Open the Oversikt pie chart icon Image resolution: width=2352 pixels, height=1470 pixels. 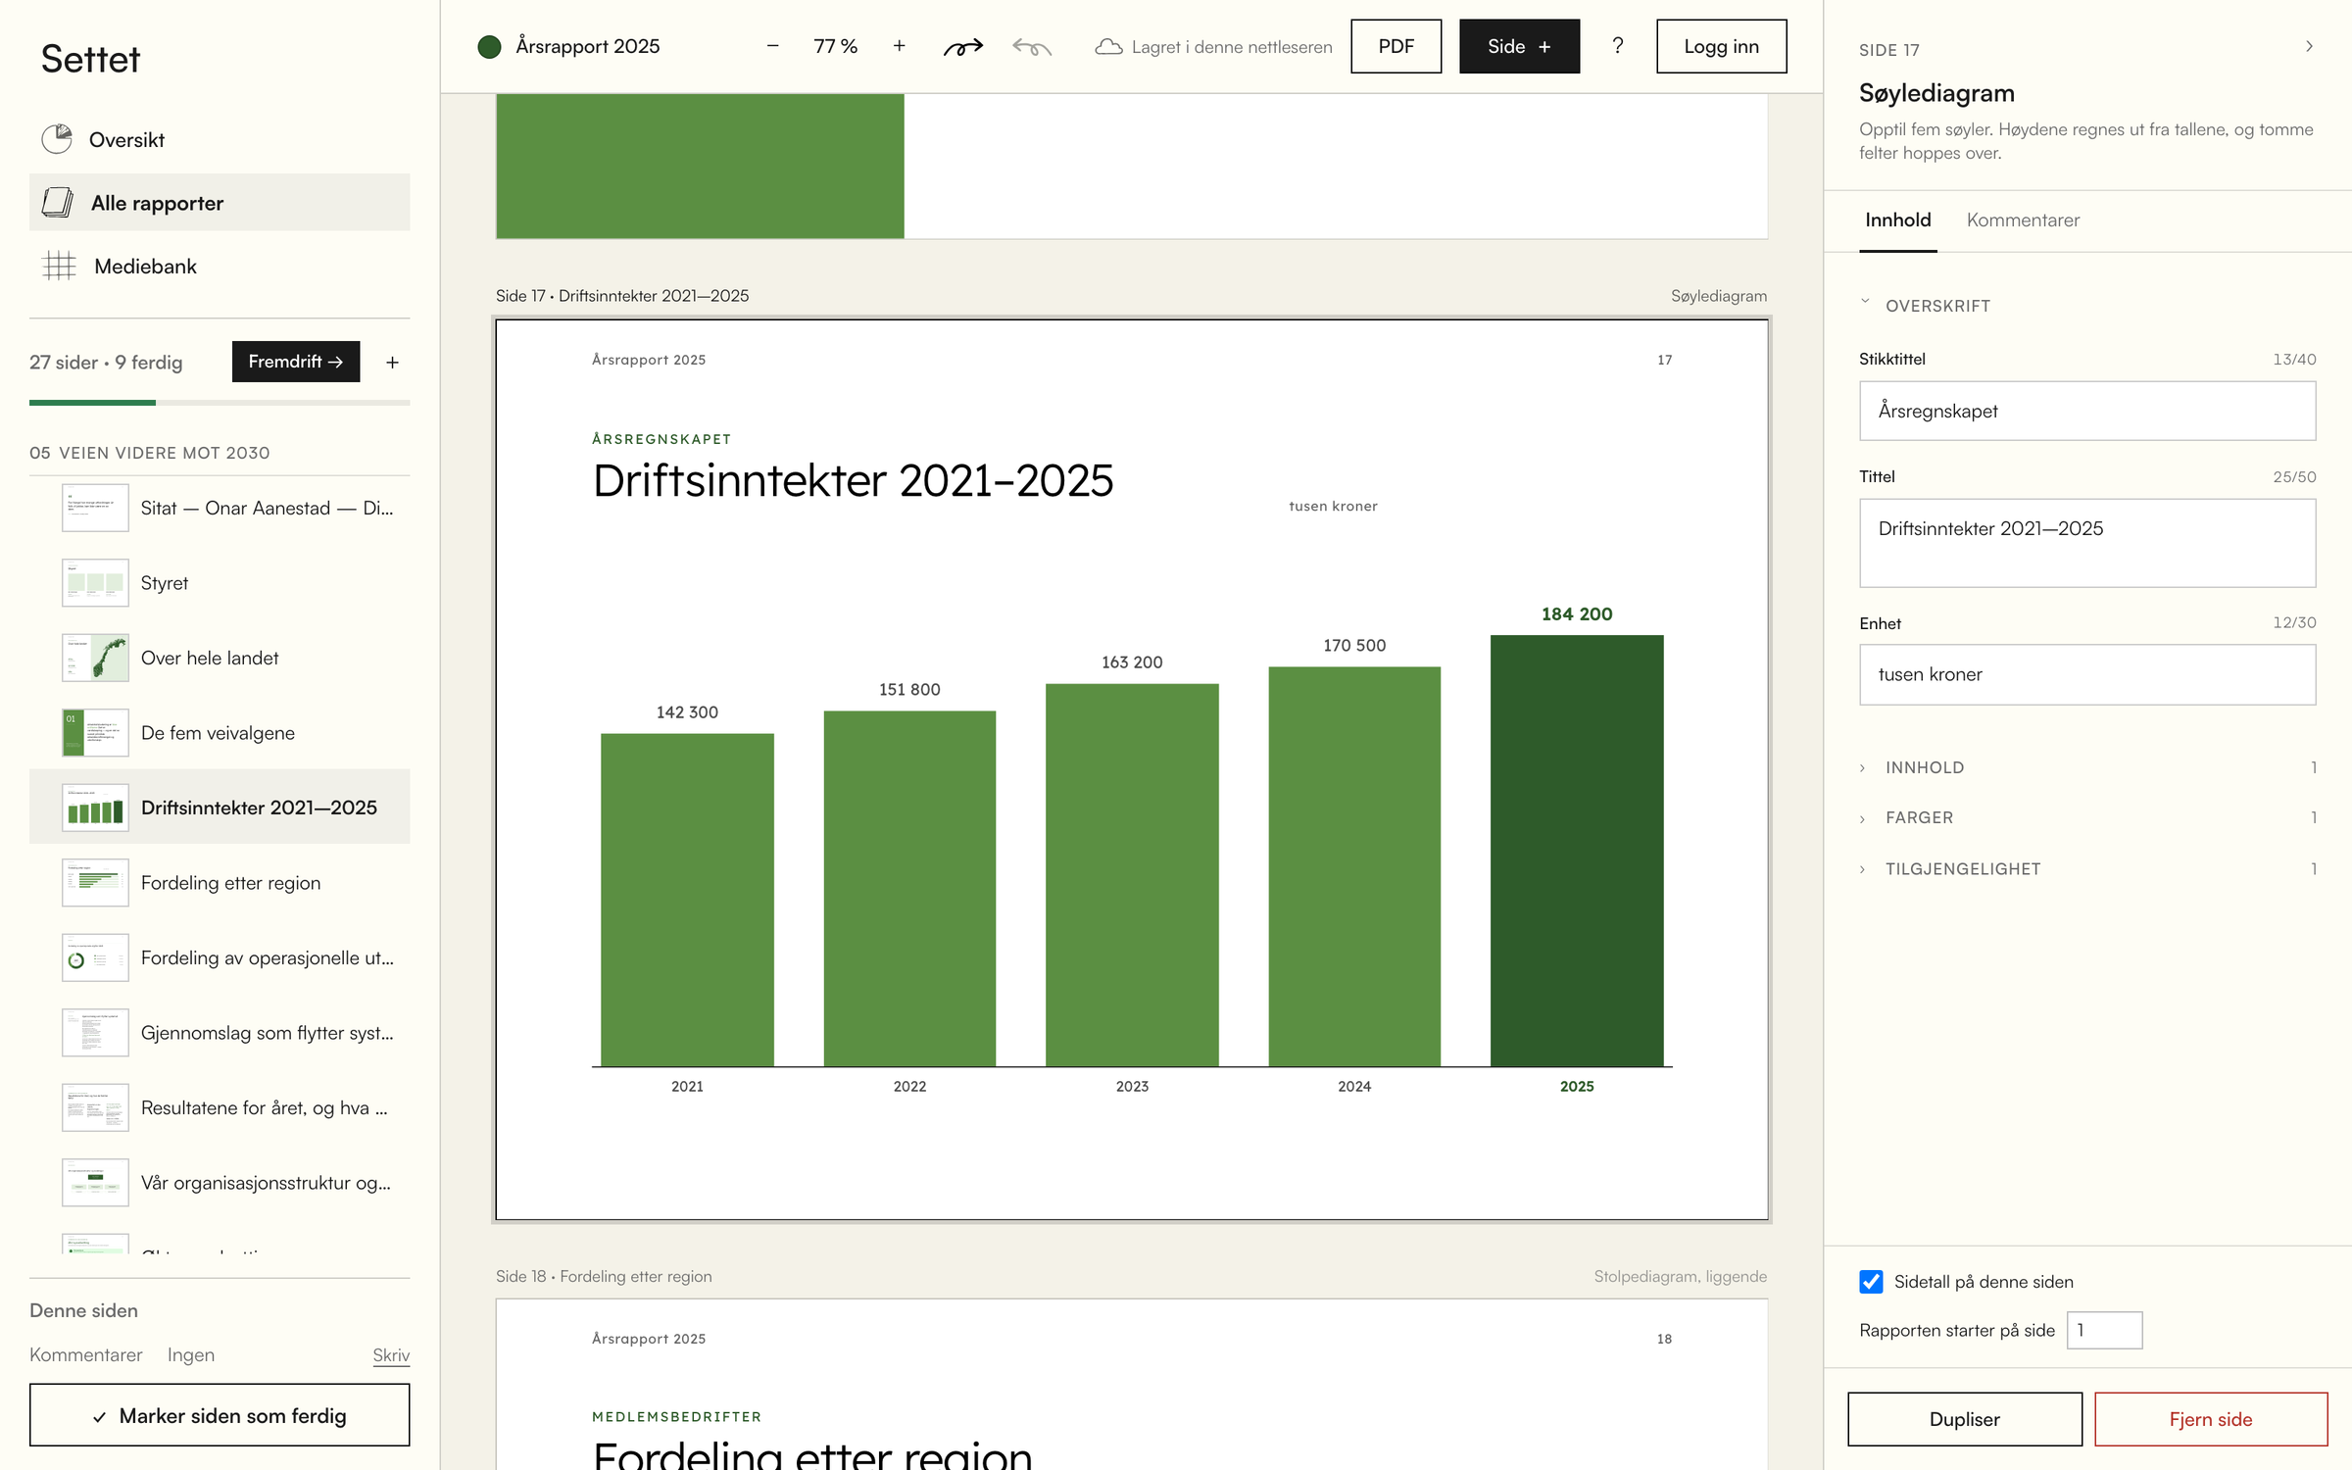pos(57,139)
